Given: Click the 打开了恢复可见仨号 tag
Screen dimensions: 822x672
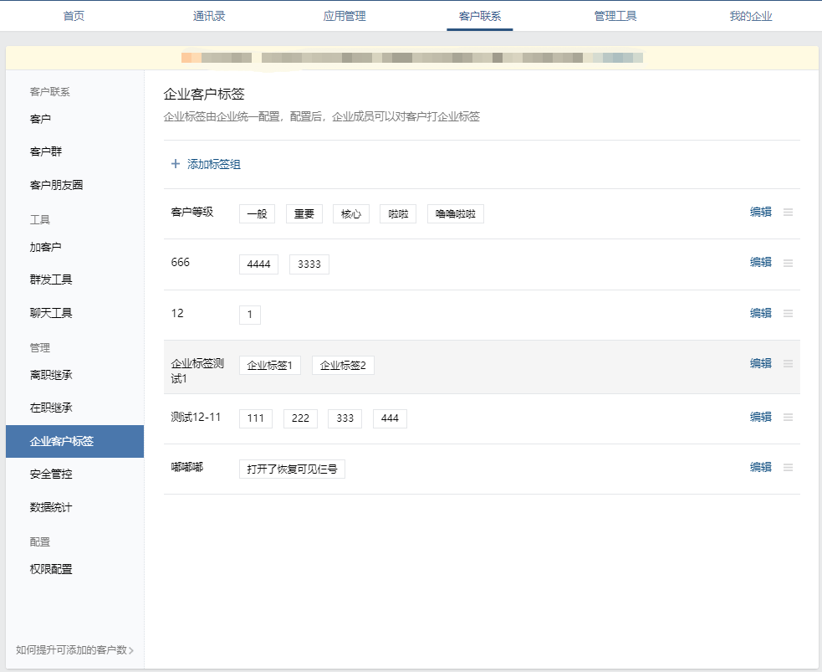Looking at the screenshot, I should [292, 469].
